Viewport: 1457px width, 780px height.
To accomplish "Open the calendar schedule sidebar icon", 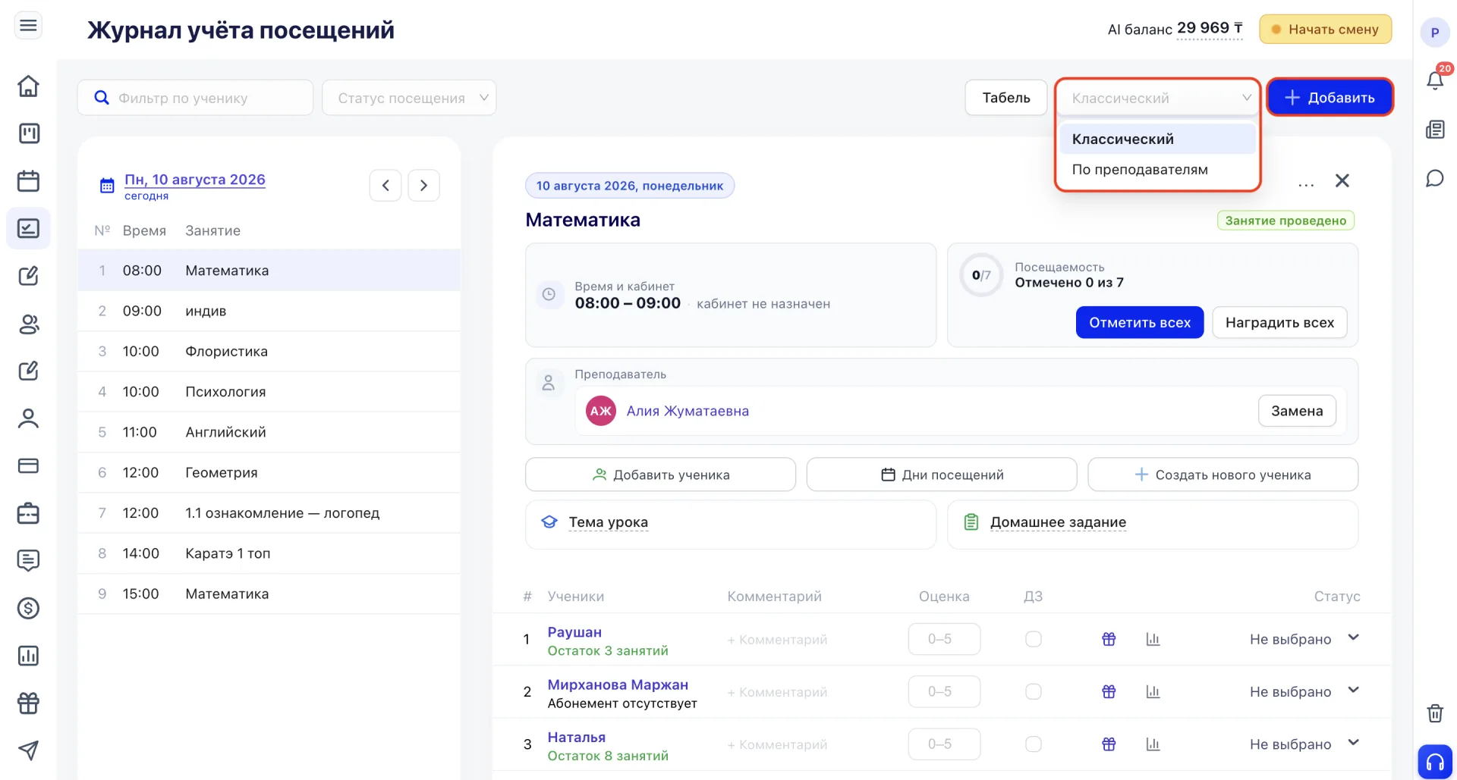I will pos(28,181).
